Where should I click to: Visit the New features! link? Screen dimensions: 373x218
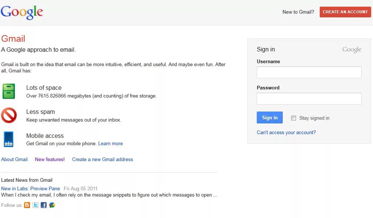coord(50,159)
